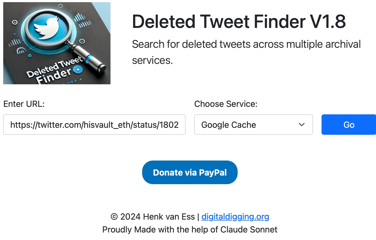Click the Choose Service label
This screenshot has width=376, height=240.
[226, 104]
